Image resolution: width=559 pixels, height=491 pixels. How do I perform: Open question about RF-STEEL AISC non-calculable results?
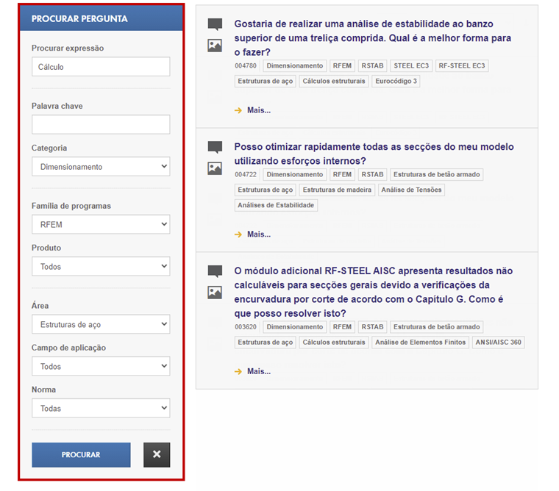tap(373, 293)
